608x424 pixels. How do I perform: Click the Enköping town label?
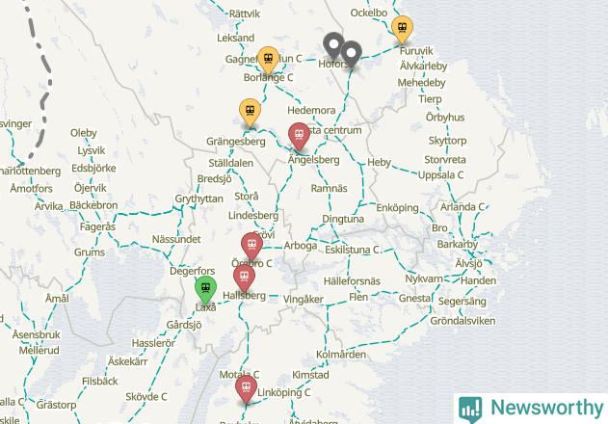[x=397, y=208]
